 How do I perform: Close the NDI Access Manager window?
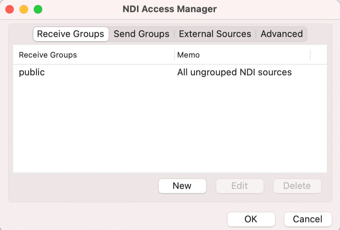[x=10, y=9]
